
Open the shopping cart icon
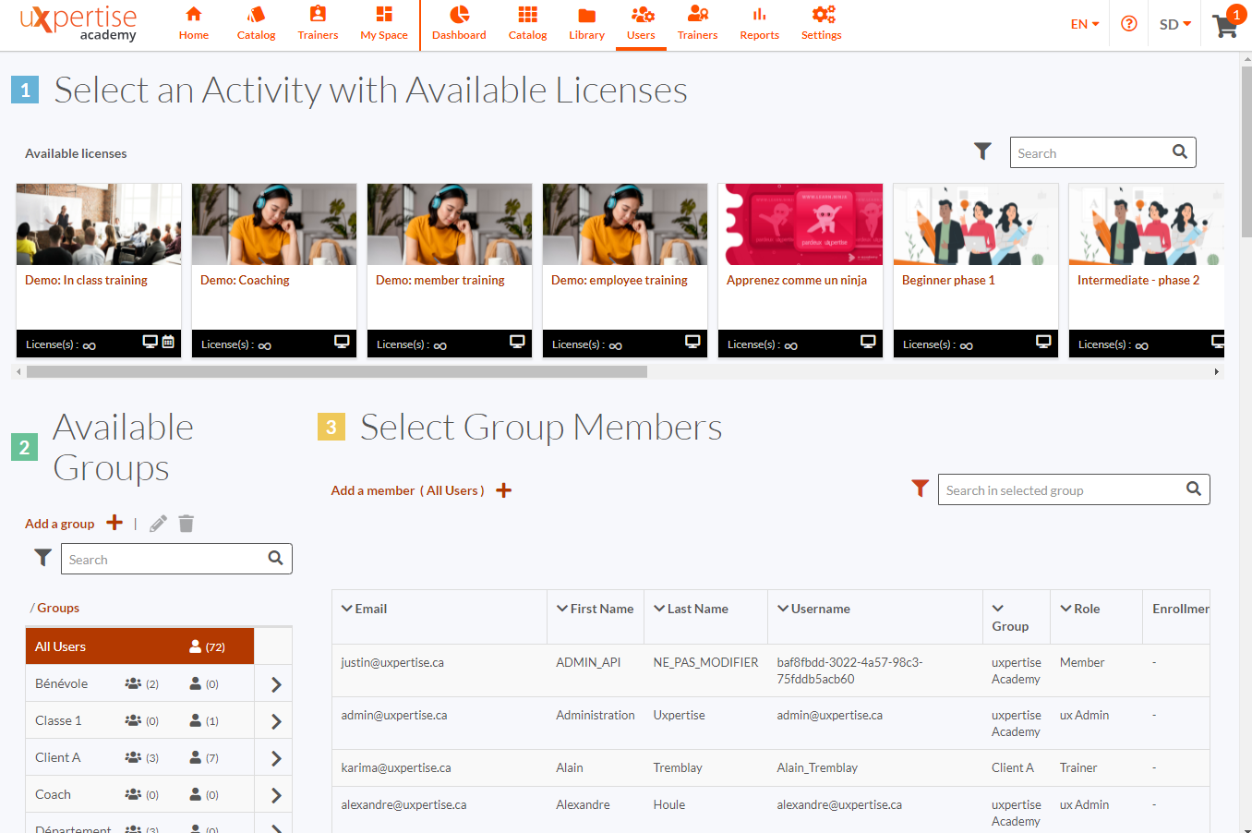(x=1225, y=26)
